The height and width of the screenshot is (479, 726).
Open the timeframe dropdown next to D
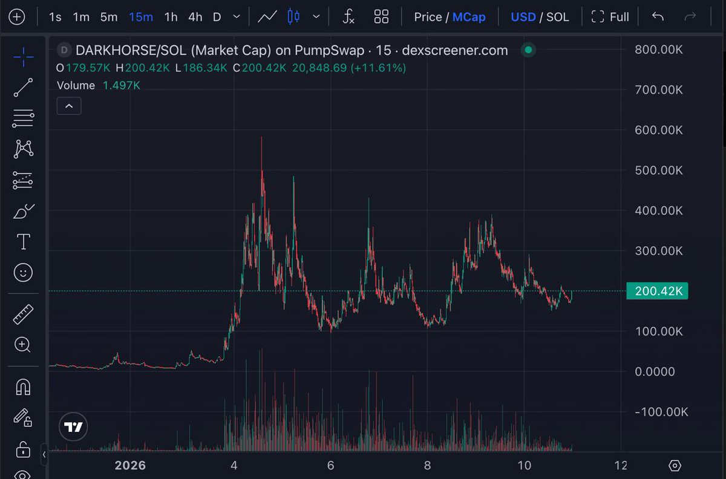(x=236, y=16)
